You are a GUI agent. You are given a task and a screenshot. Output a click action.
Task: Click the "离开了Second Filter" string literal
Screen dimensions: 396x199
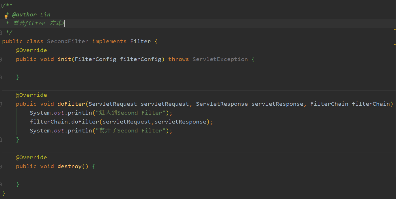(x=130, y=131)
